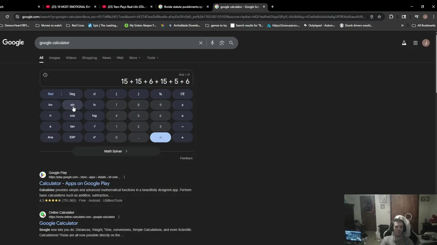Open Calculator - Apps on Google Play link

[x=74, y=183]
